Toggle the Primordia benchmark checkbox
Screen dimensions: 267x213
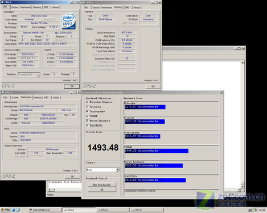coord(87,107)
